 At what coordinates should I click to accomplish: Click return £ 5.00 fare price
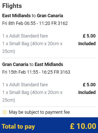click(89, 85)
